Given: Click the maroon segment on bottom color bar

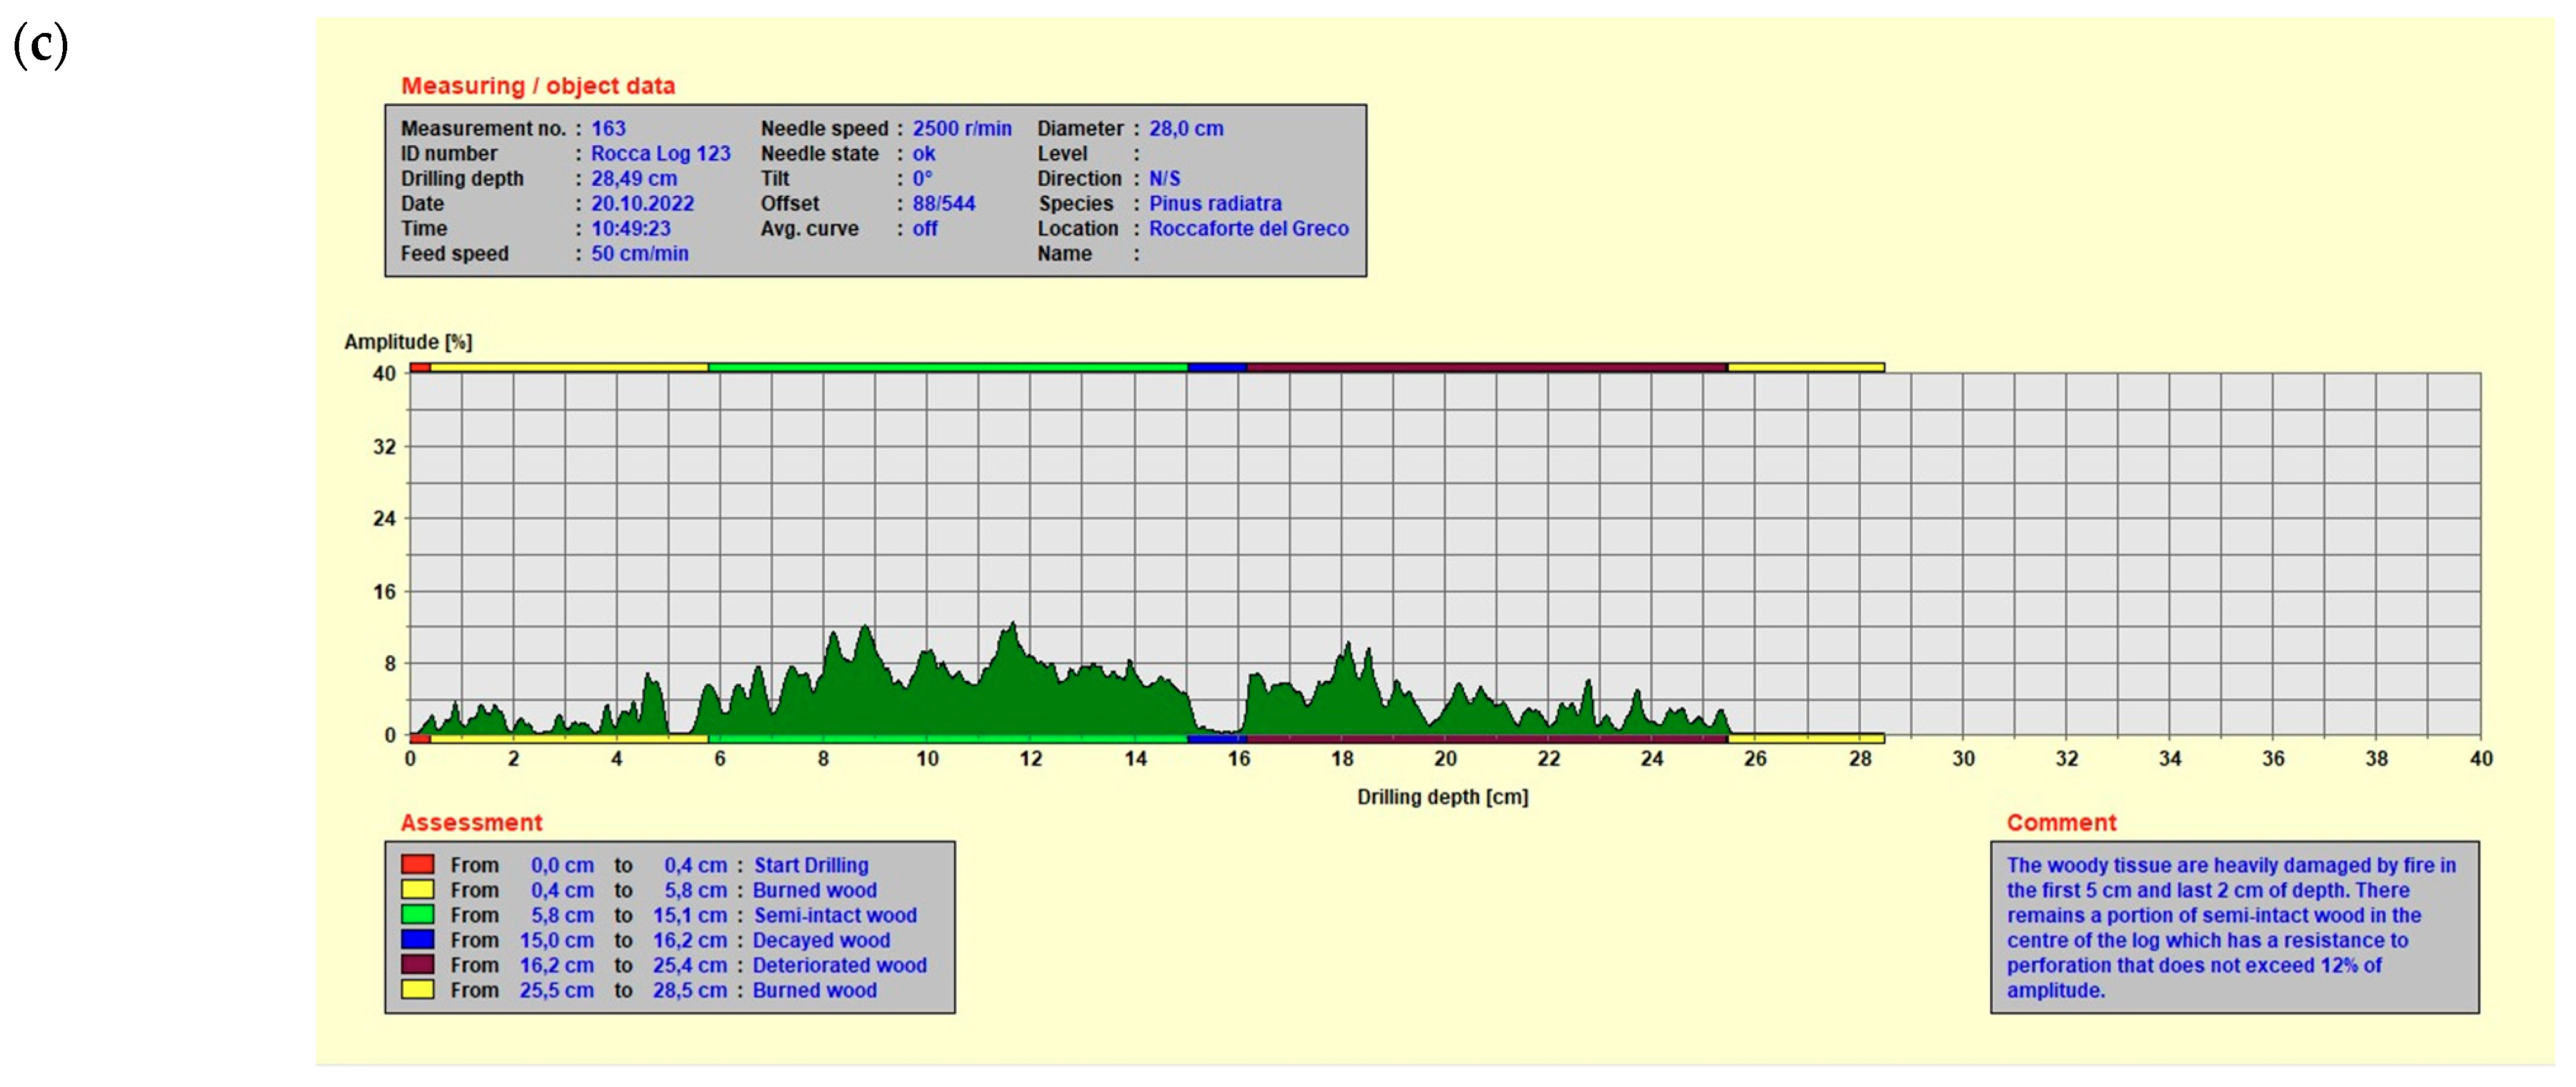Looking at the screenshot, I should pos(1486,739).
